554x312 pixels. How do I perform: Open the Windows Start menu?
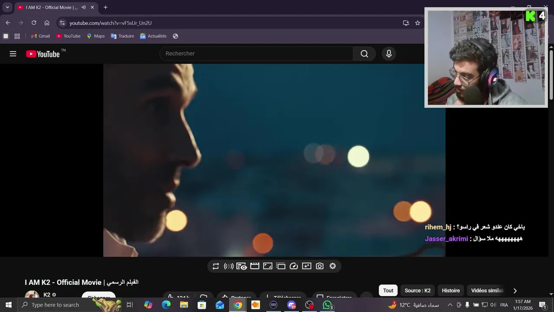tap(8, 305)
